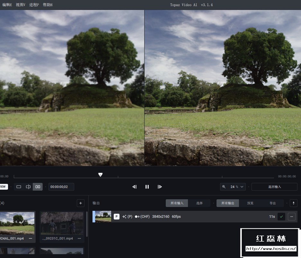Step forward one frame

[x=160, y=187]
